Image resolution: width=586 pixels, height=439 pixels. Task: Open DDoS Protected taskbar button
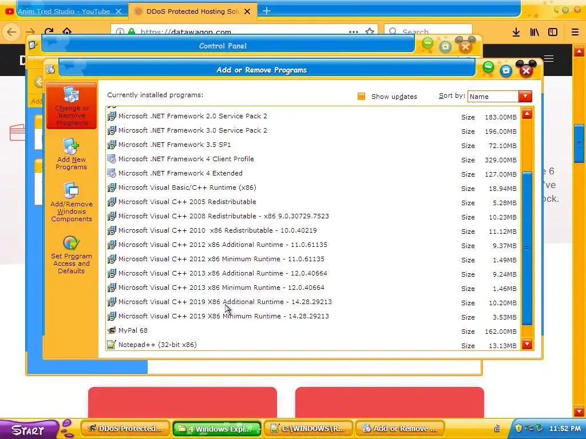point(125,429)
